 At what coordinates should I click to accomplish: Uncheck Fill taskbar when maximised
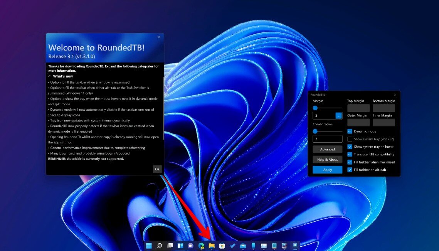[350, 162]
